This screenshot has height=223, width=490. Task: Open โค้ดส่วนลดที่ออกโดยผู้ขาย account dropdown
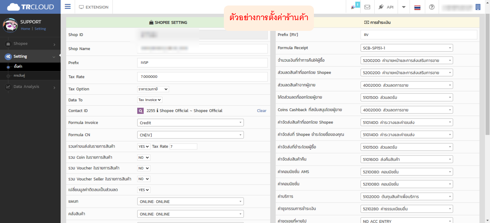[406, 97]
